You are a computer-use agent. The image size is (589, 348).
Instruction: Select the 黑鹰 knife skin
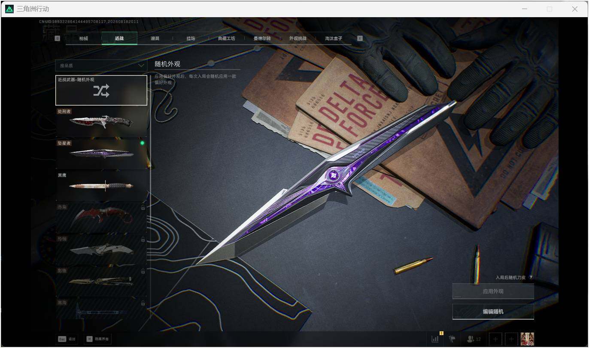click(x=101, y=185)
